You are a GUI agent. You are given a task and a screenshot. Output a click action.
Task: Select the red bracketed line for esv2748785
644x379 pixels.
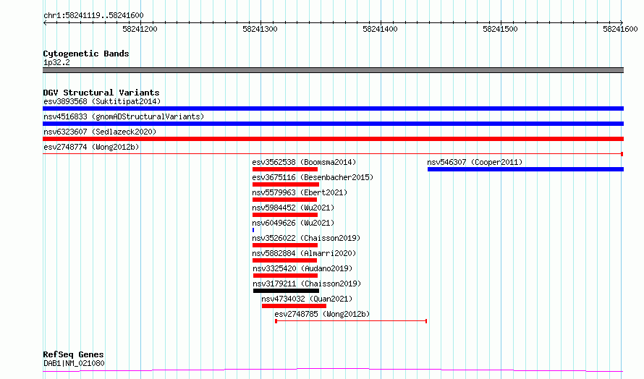[351, 321]
